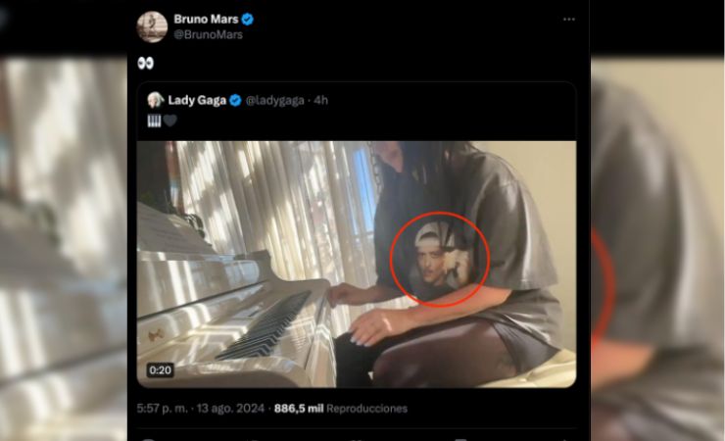Click the red-circled shirt graphic in video

pos(438,257)
